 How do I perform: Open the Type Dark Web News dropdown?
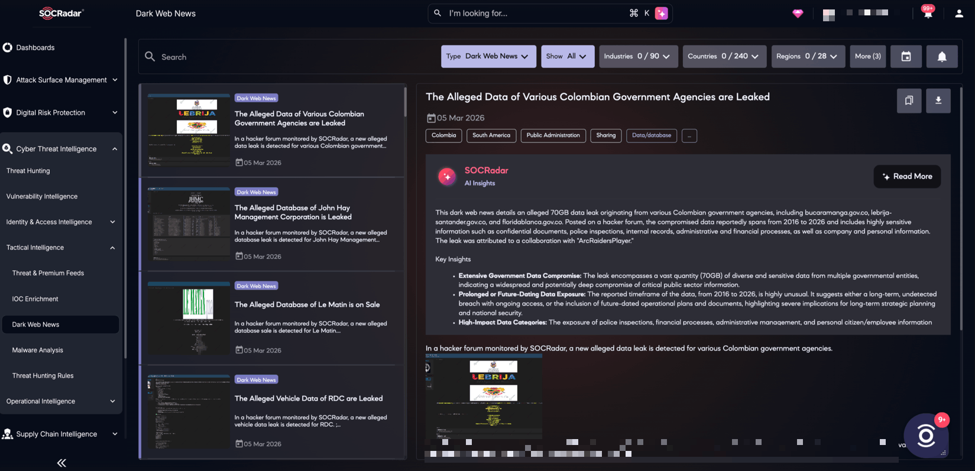488,57
